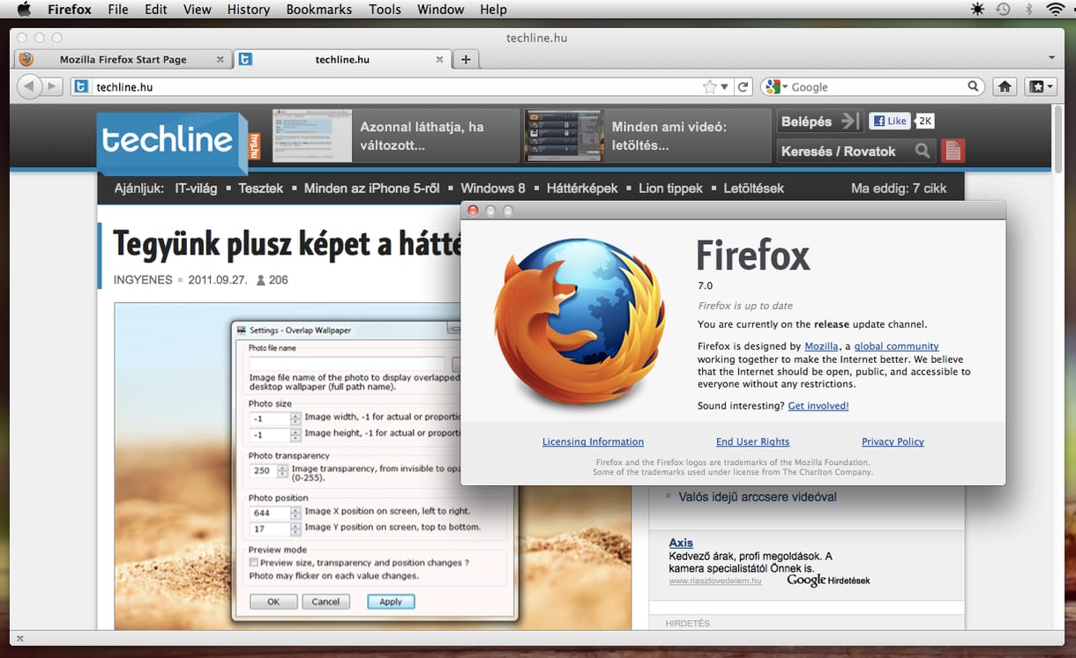Click the Wi-Fi menu bar icon
This screenshot has height=658, width=1076.
1055,10
